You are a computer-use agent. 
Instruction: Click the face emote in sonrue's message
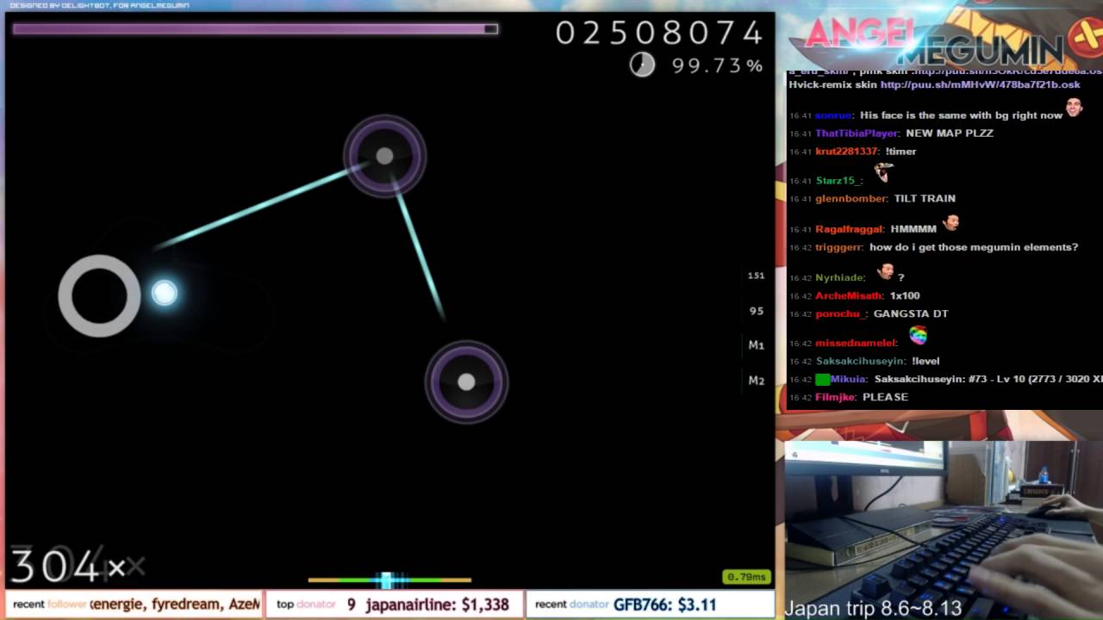click(1074, 107)
